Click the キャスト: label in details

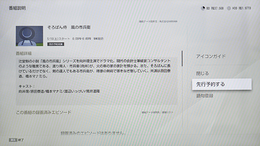pos(27,86)
